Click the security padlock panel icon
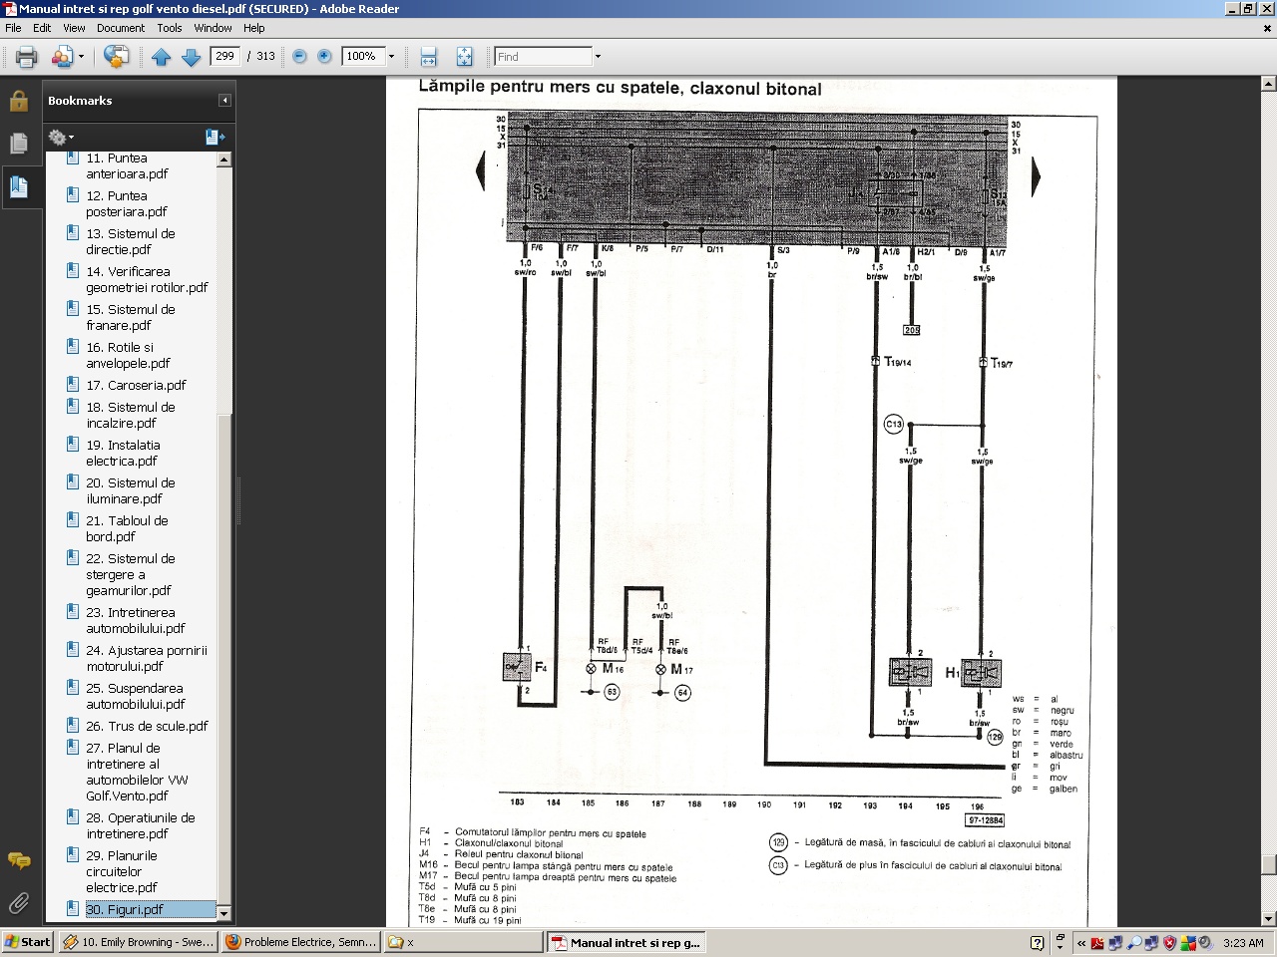 [x=18, y=101]
